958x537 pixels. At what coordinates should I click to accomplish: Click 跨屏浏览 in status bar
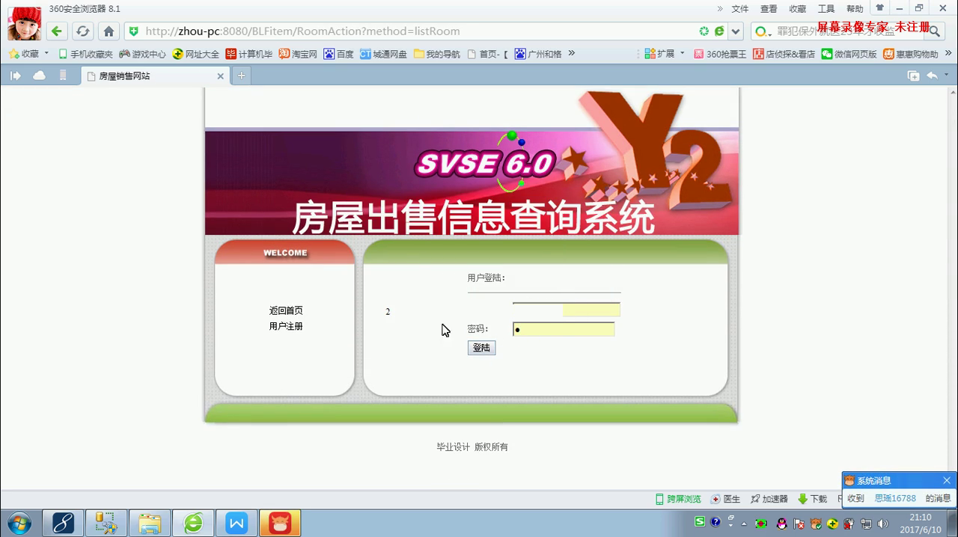(679, 499)
